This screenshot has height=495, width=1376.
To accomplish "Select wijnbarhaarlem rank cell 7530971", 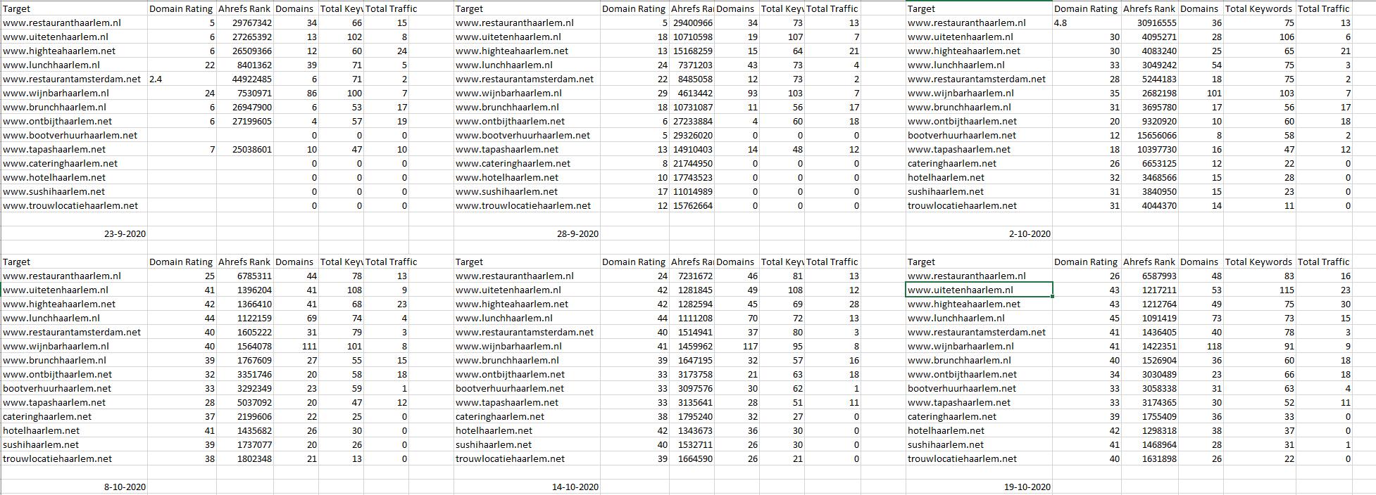I will point(245,93).
